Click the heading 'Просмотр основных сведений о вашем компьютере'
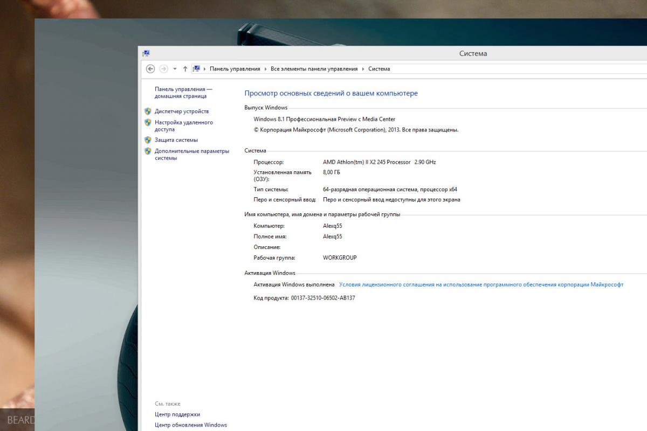Image resolution: width=647 pixels, height=431 pixels. coord(331,93)
